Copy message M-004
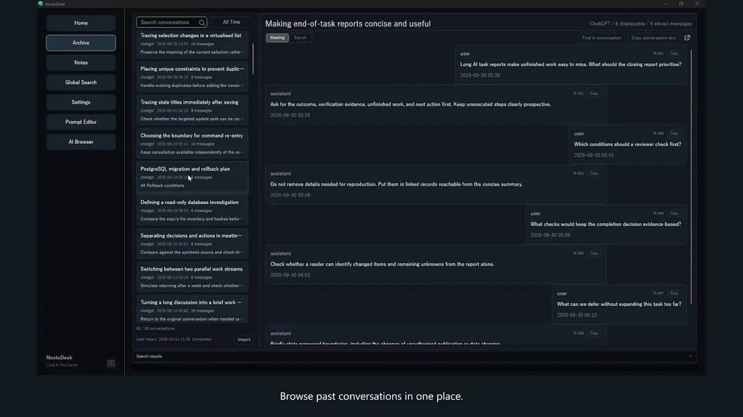This screenshot has width=743, height=417. click(594, 174)
